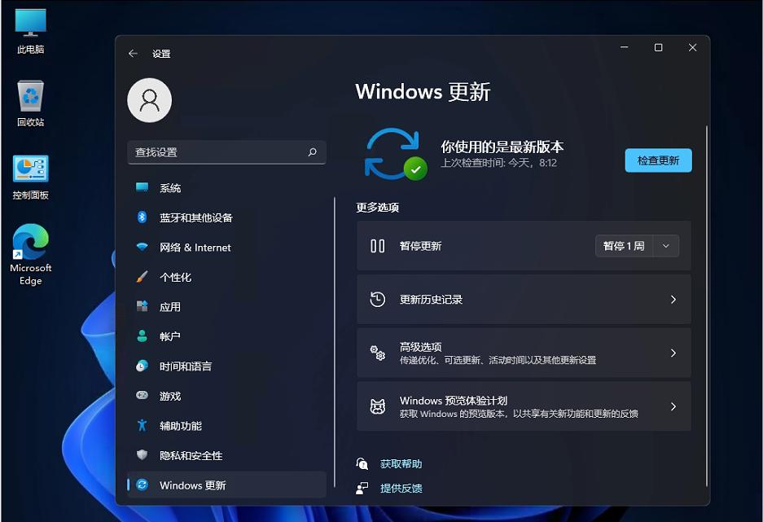Click the 检查更新 button

tap(659, 160)
